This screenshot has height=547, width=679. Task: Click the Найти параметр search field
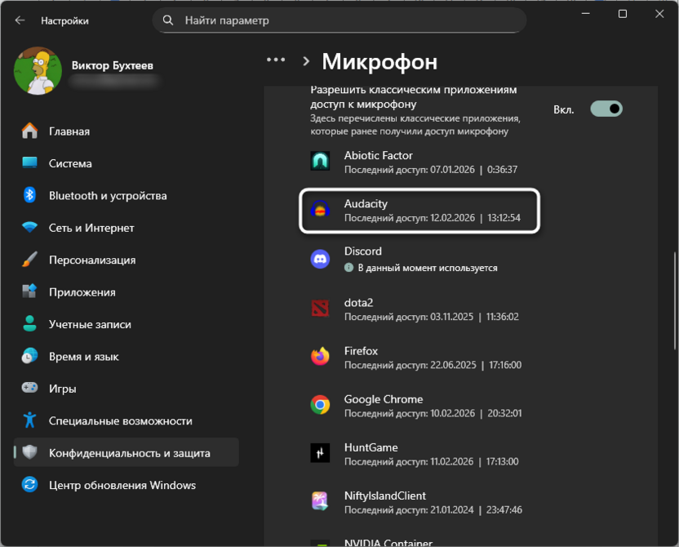339,19
